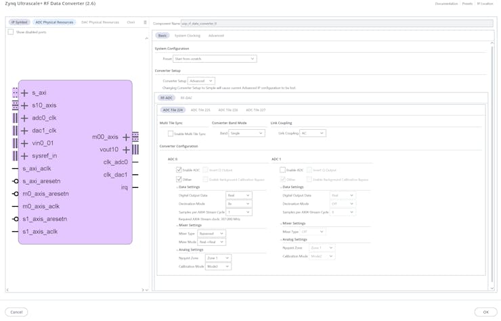
Task: Select the RF-ADC tab
Action: point(167,98)
